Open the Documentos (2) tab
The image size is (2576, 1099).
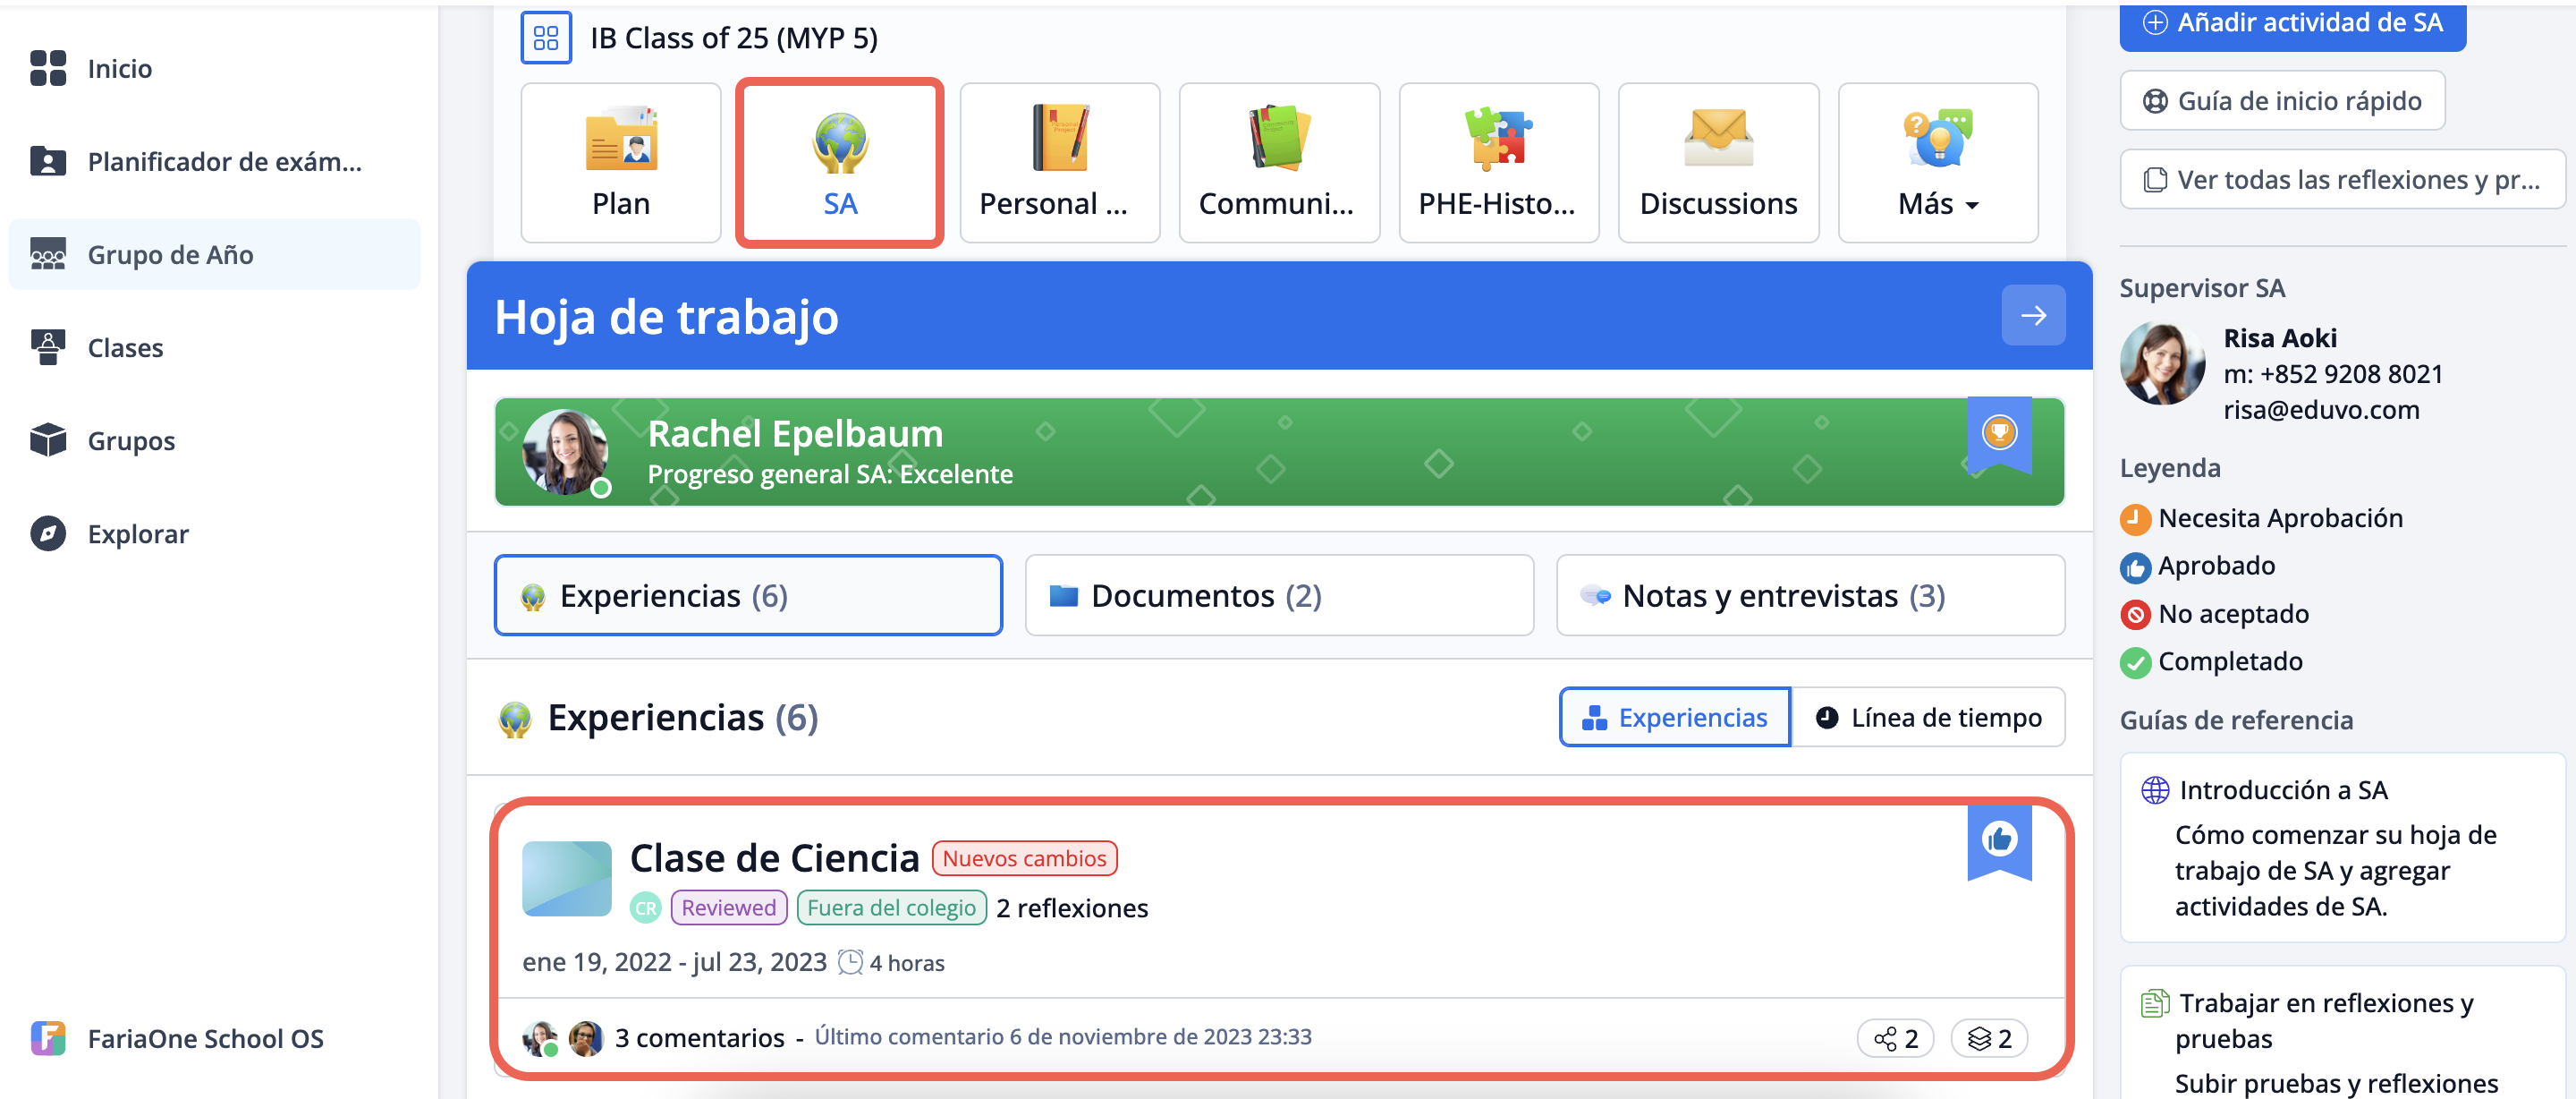(x=1278, y=595)
